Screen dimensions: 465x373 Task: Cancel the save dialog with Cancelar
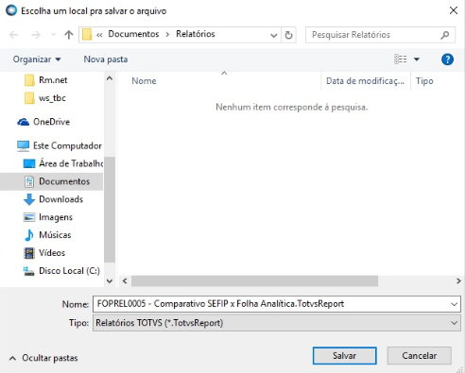(419, 356)
